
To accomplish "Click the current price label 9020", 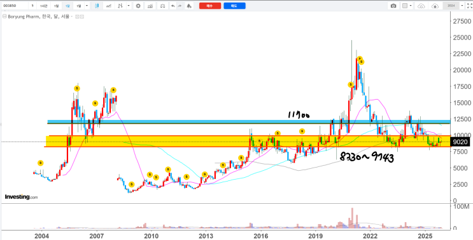I will [460, 142].
